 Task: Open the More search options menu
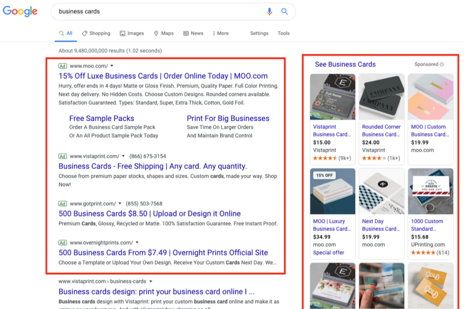(221, 33)
